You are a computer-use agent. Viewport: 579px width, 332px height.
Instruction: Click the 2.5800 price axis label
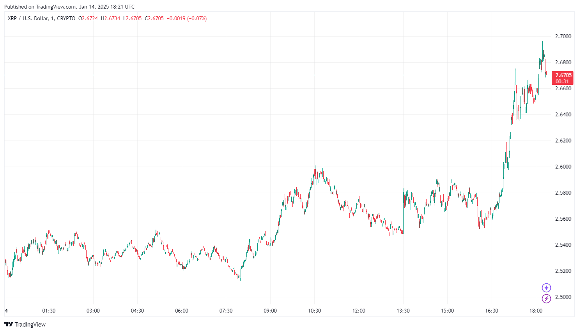[x=563, y=193]
